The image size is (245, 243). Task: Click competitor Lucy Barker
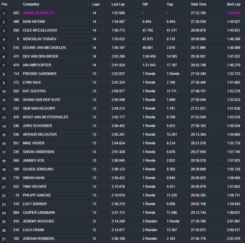click(x=34, y=204)
